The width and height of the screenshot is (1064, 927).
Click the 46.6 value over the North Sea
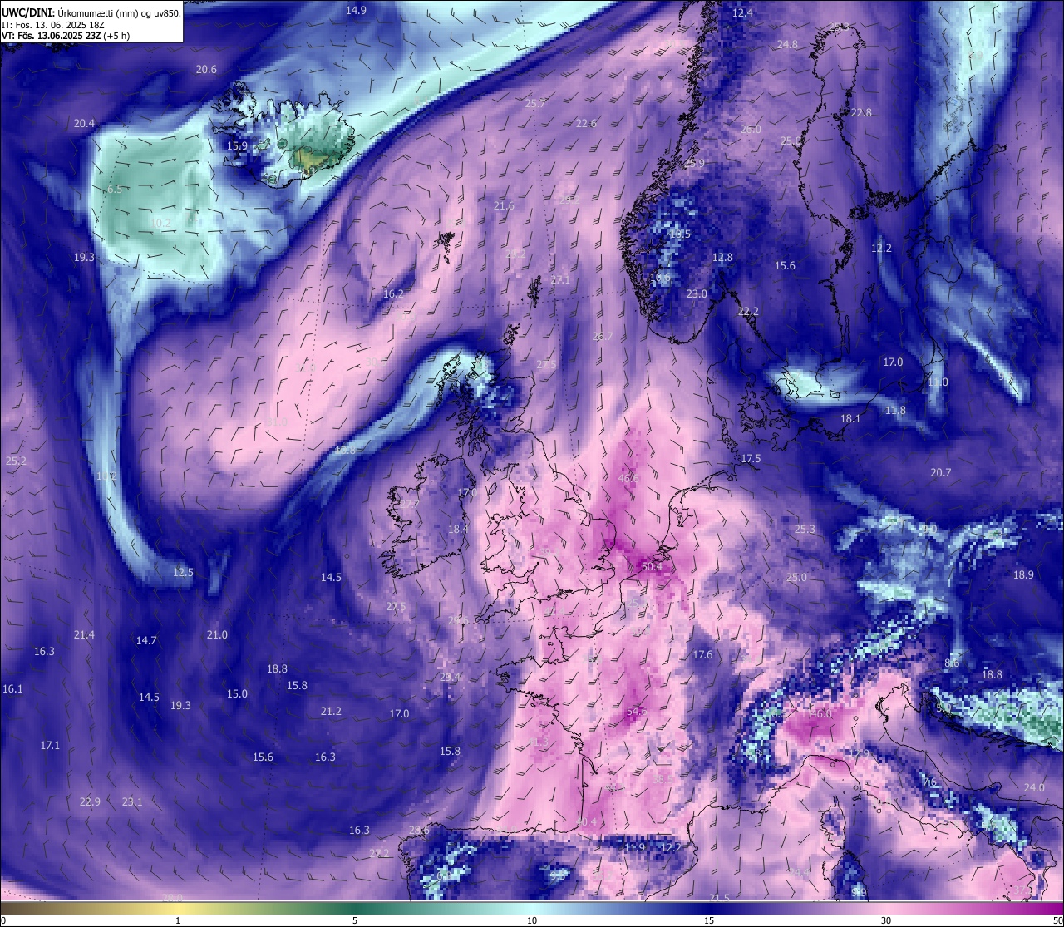point(629,478)
